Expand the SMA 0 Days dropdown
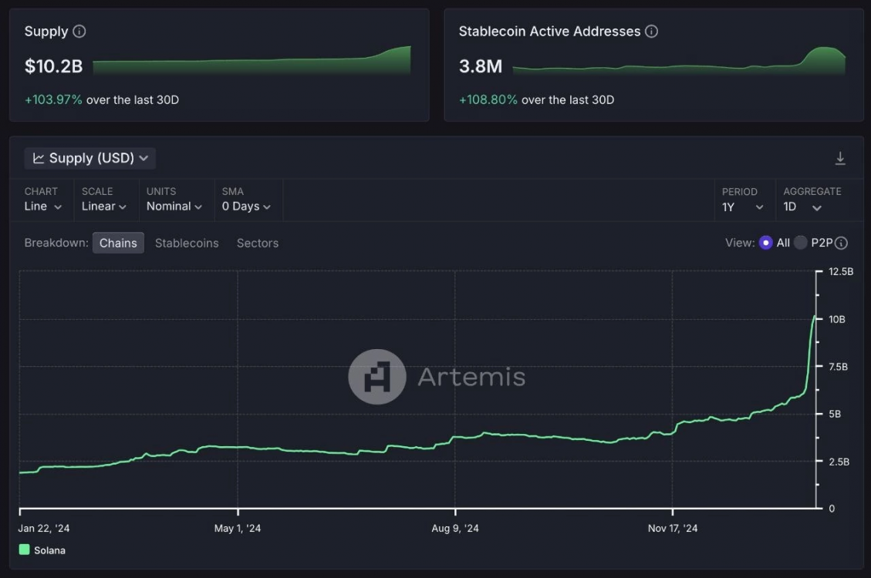871x578 pixels. point(246,207)
